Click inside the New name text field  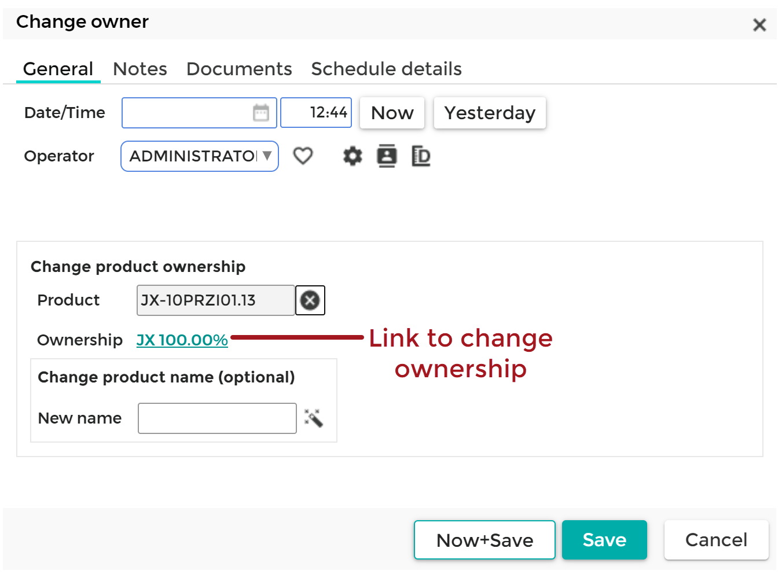tap(217, 418)
